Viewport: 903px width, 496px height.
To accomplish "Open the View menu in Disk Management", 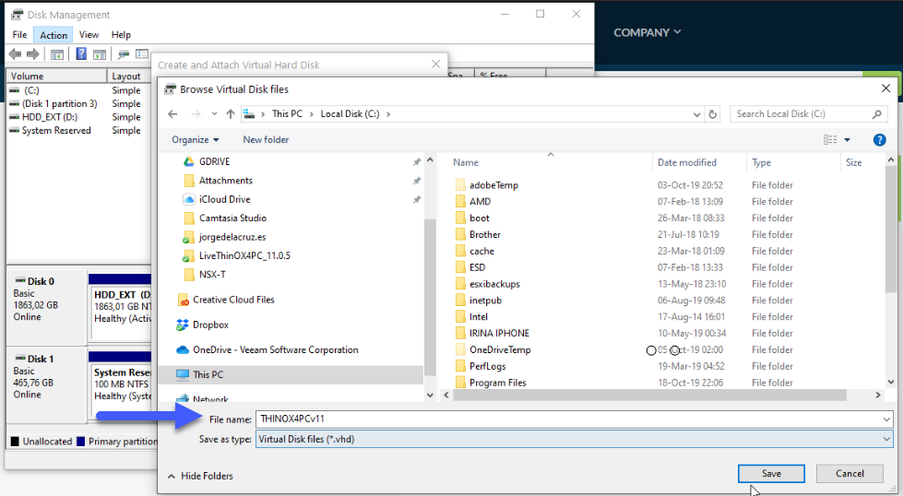I will point(89,34).
